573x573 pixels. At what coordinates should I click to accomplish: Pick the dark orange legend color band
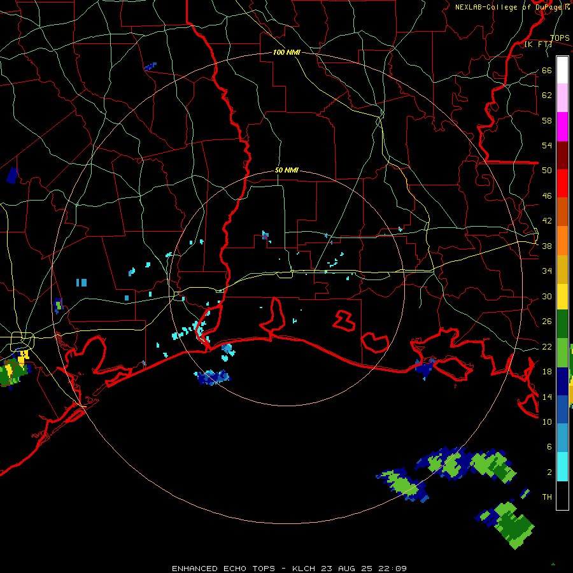pos(562,212)
